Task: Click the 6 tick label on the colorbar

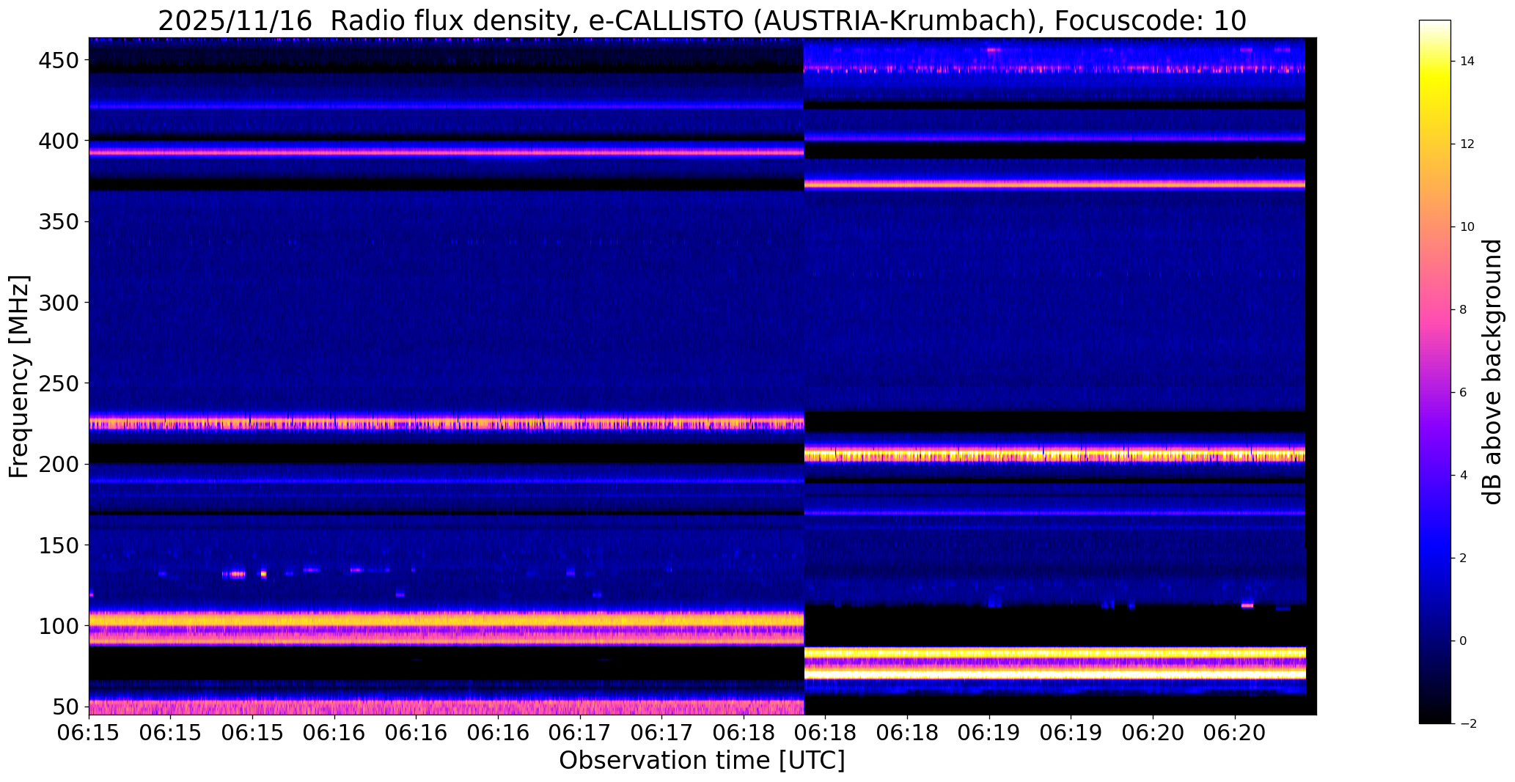Action: (x=1463, y=393)
